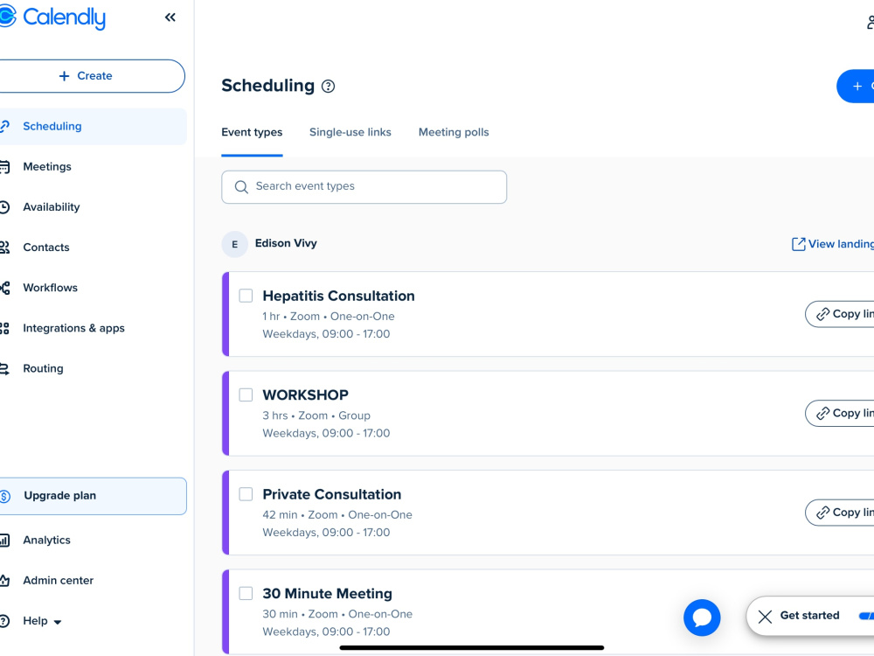Screen dimensions: 874x656
Task: Open the View landing page link
Action: [x=833, y=244]
